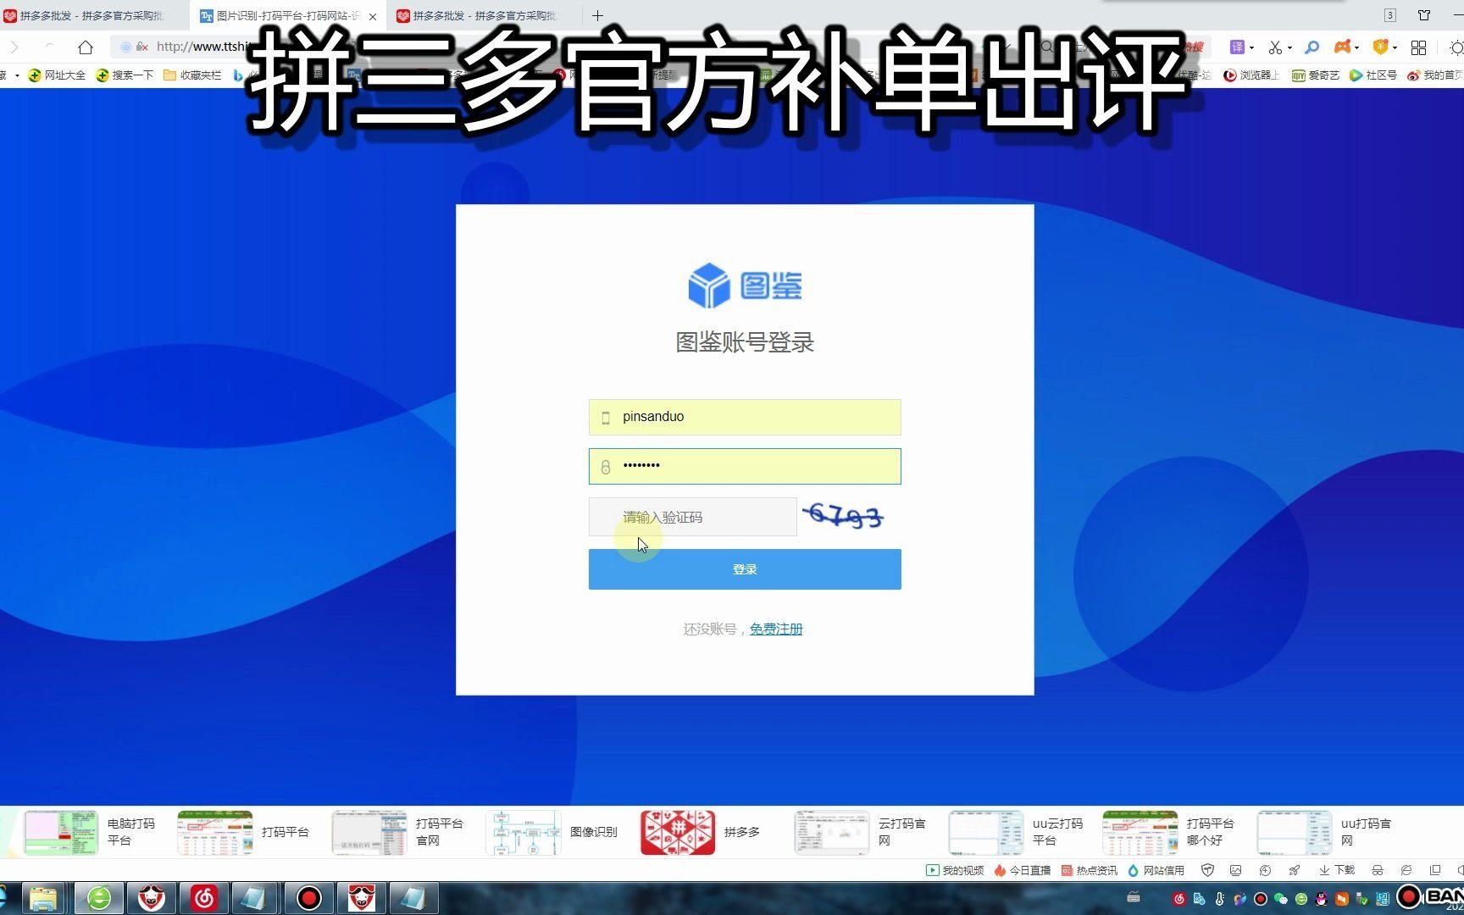This screenshot has height=915, width=1464.
Task: Click the picture mode icon in status bar
Action: tap(1236, 870)
